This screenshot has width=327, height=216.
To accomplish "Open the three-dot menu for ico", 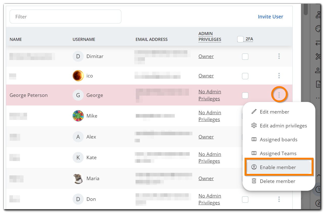I will pos(279,76).
